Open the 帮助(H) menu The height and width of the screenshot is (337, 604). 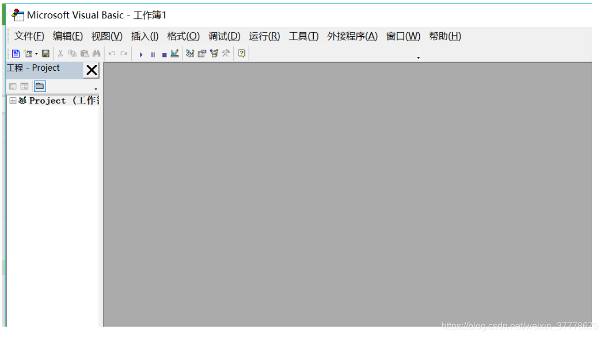445,36
